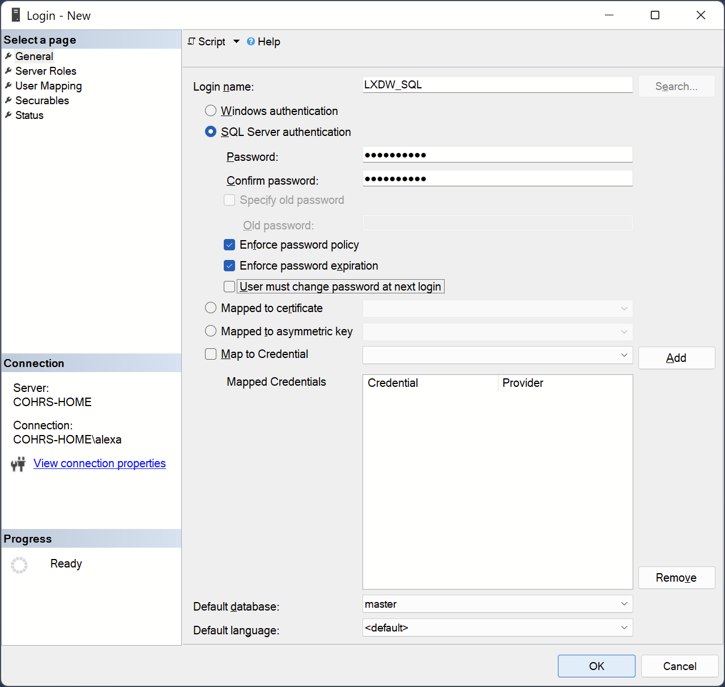Switch to the Server Roles page
The height and width of the screenshot is (687, 725).
[45, 71]
